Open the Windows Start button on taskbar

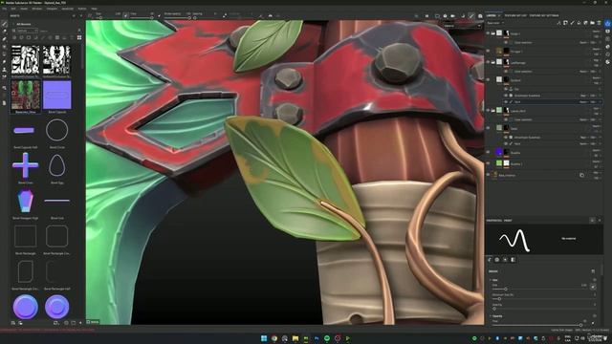(x=264, y=338)
